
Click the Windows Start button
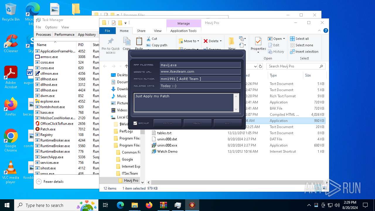pos(7,205)
